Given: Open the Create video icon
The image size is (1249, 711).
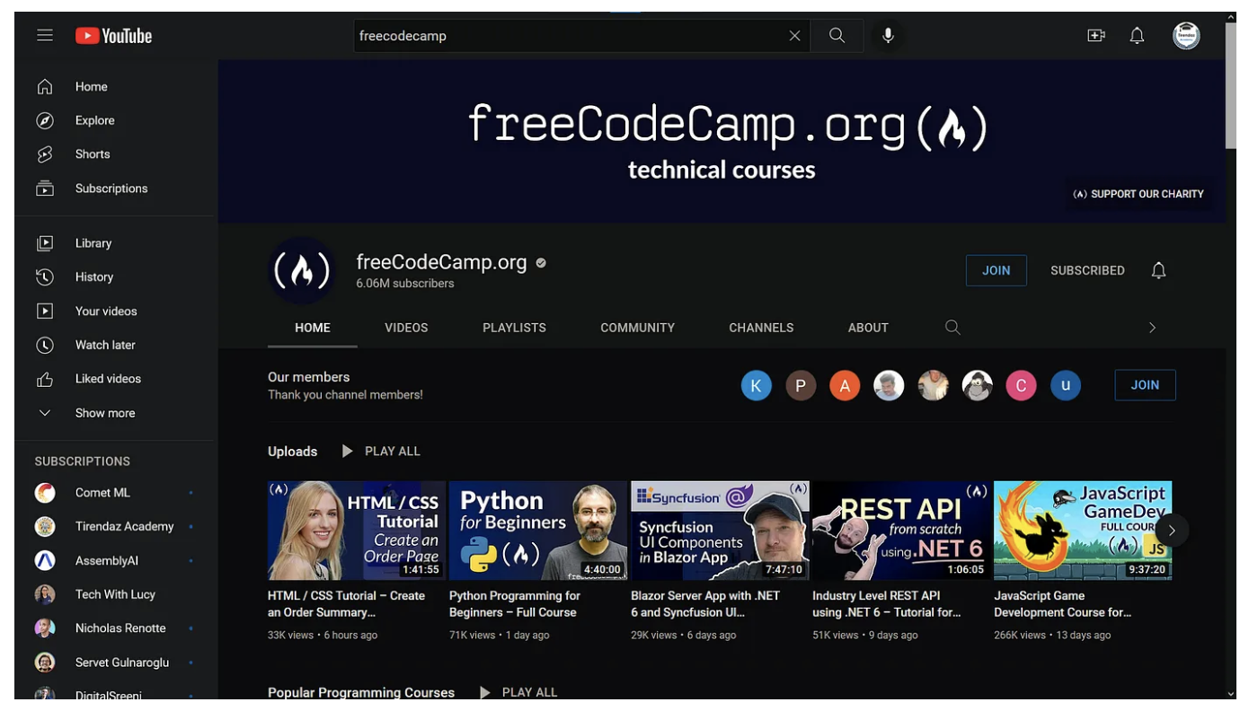Looking at the screenshot, I should (1096, 36).
